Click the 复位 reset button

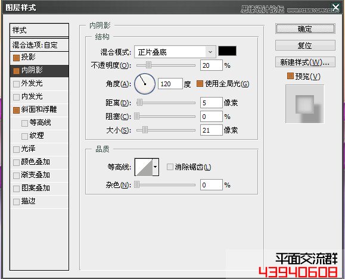tap(305, 45)
